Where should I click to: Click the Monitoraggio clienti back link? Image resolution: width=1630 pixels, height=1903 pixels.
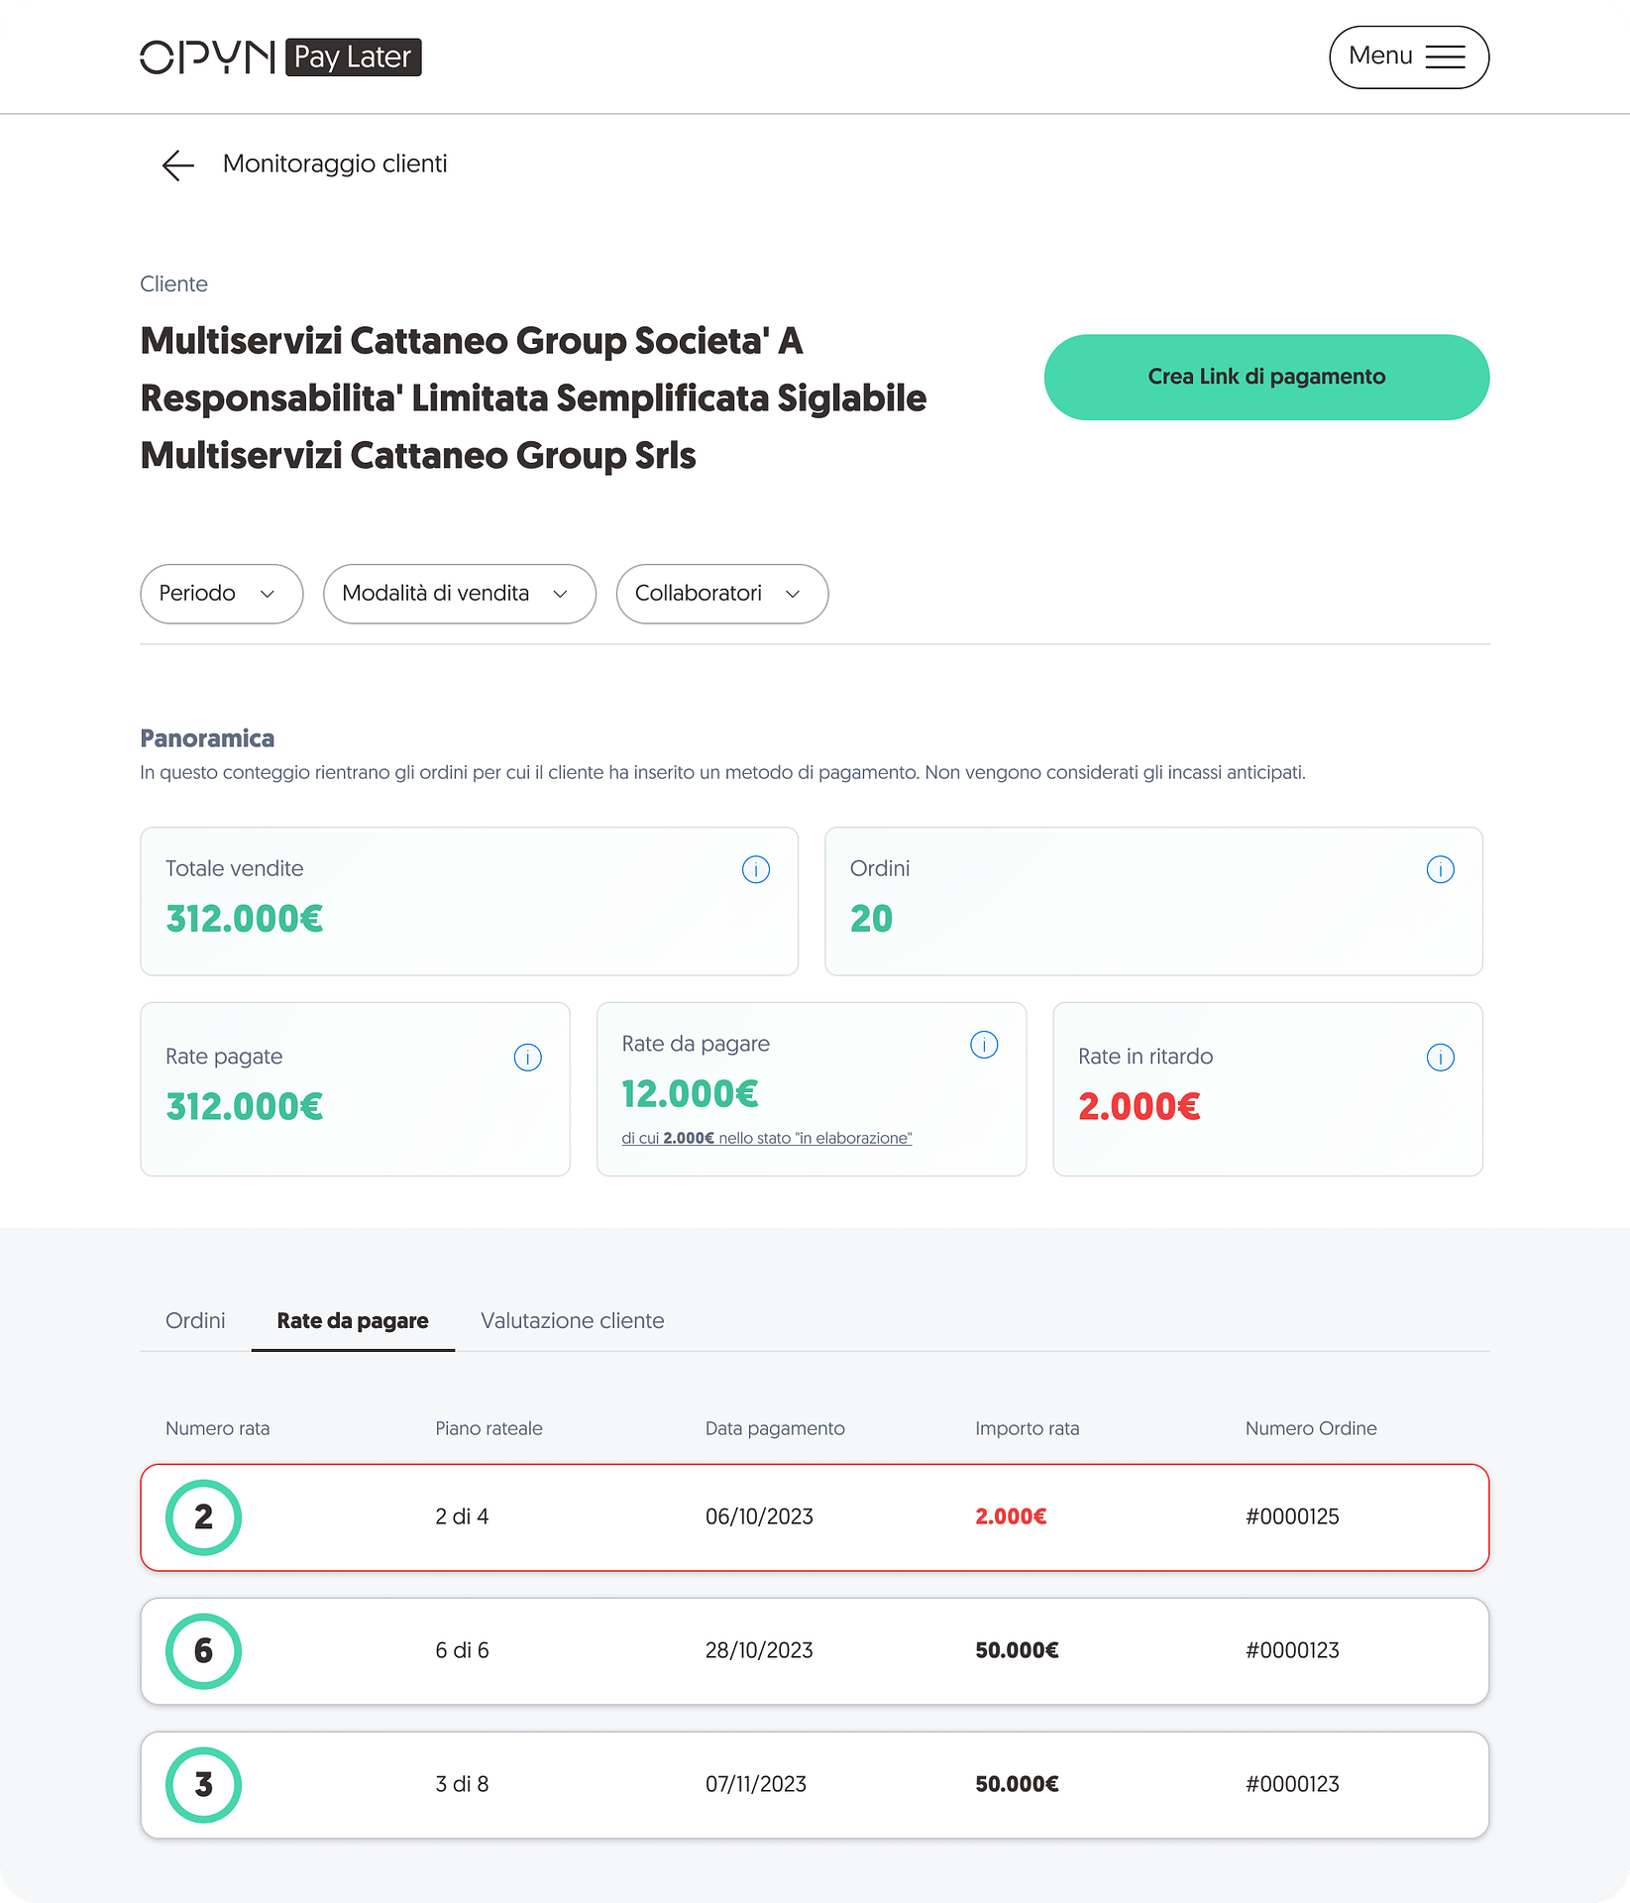pos(335,164)
